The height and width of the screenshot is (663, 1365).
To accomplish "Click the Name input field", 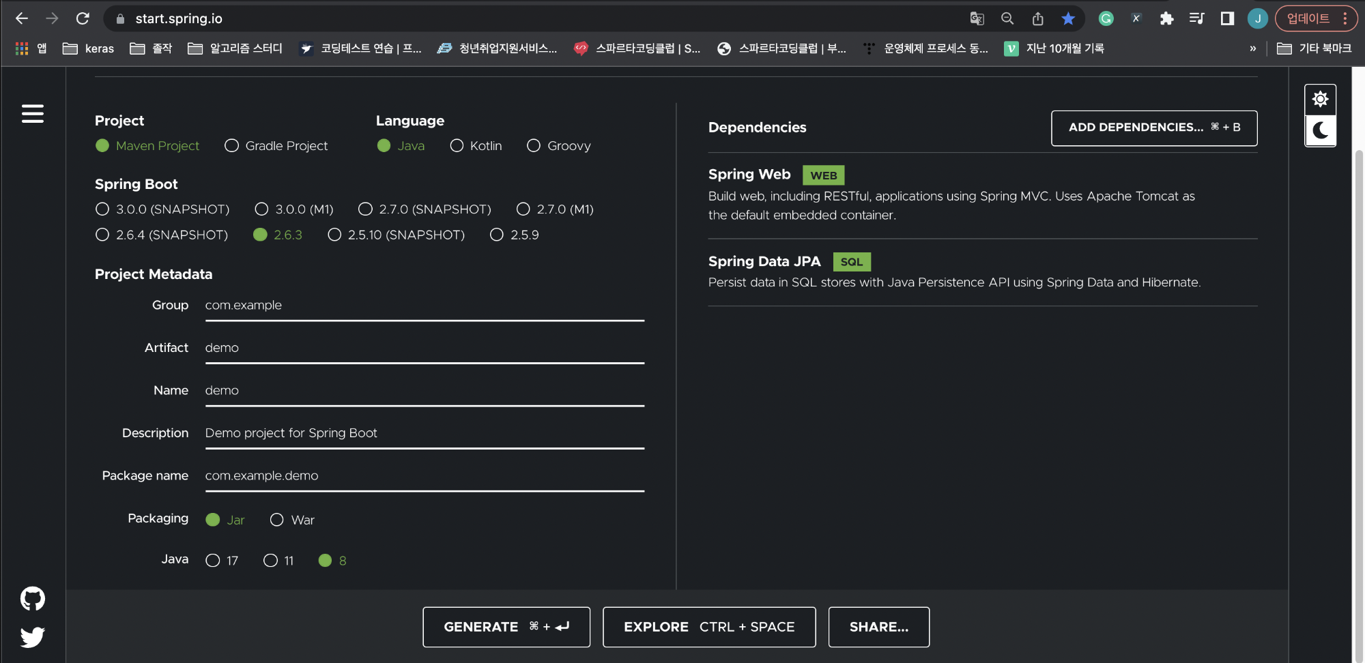I will coord(425,391).
